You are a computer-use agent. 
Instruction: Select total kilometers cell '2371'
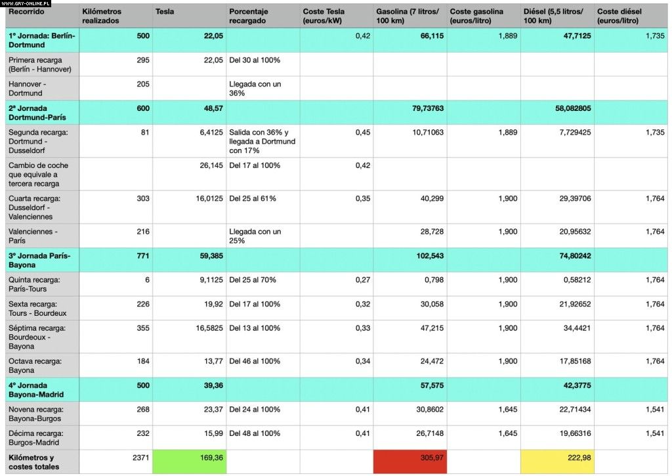tap(140, 457)
